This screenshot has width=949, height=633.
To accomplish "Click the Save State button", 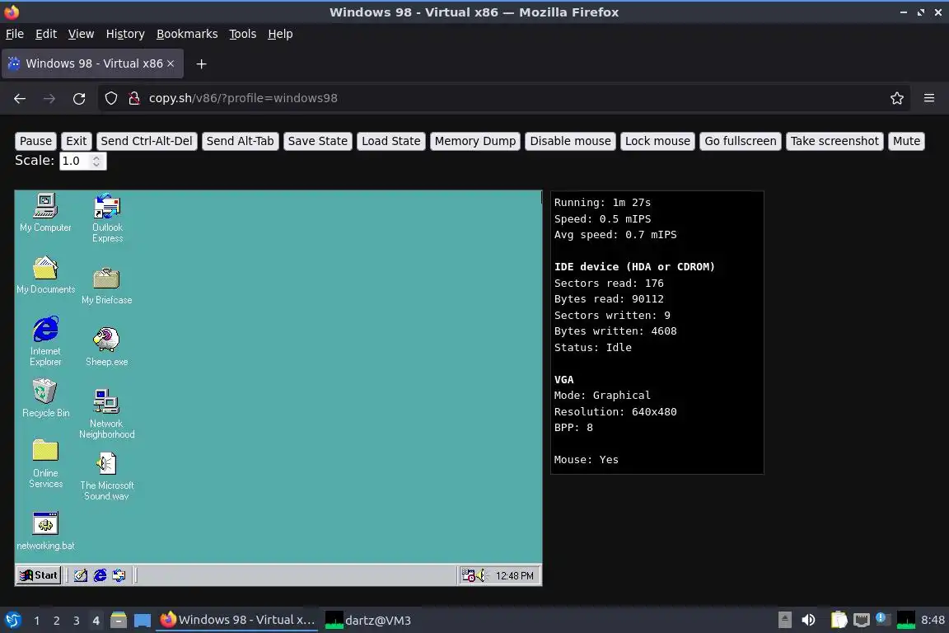I will 318,141.
